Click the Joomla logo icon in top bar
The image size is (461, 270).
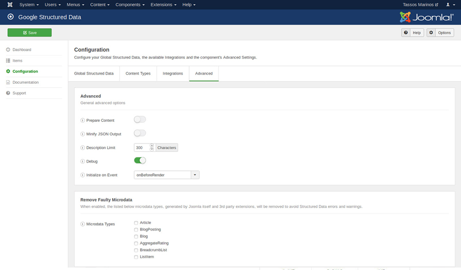click(10, 5)
